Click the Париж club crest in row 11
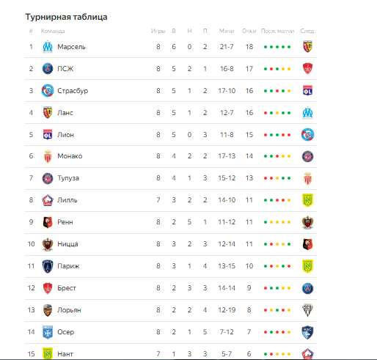Viewport: 377px width, 360px height. click(x=48, y=266)
